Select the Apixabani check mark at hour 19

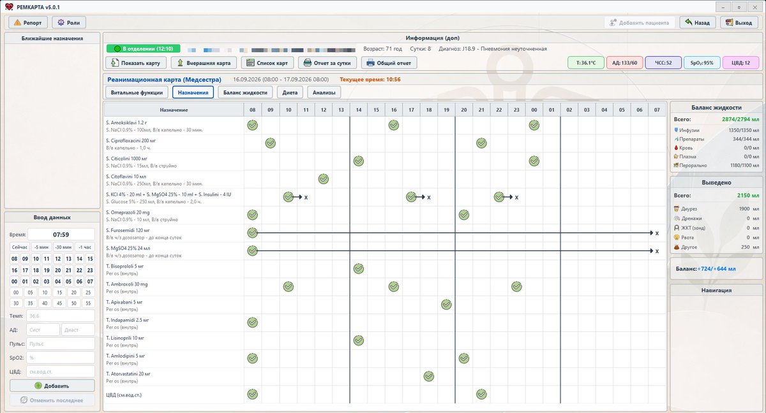click(x=446, y=304)
